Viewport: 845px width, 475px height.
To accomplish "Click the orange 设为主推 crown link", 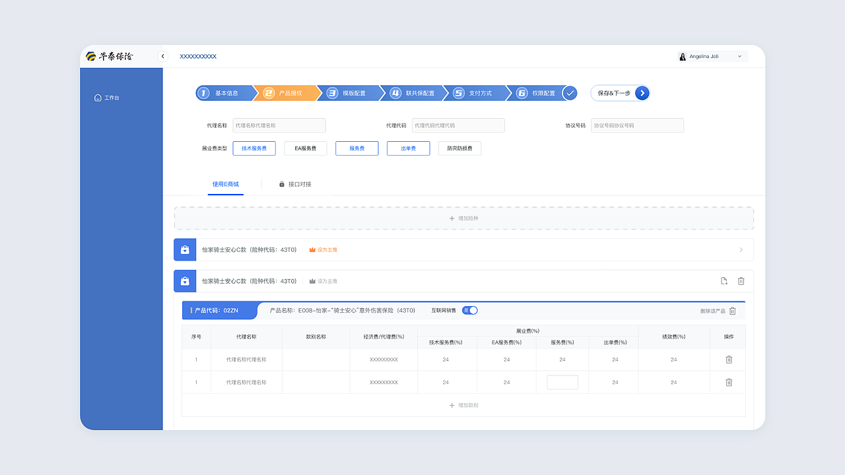I will tap(323, 250).
